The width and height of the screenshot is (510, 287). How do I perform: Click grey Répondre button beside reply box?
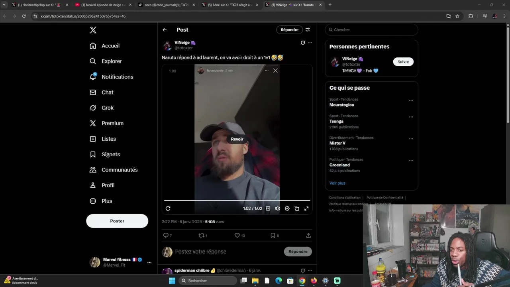[x=298, y=252]
